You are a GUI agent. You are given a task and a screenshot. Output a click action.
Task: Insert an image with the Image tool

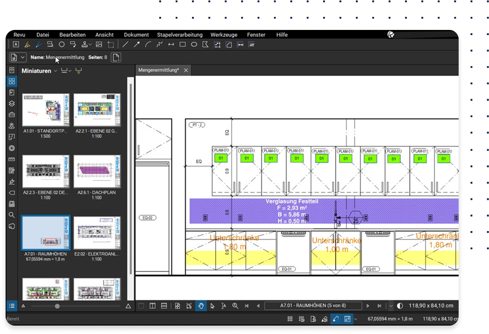coord(99,44)
